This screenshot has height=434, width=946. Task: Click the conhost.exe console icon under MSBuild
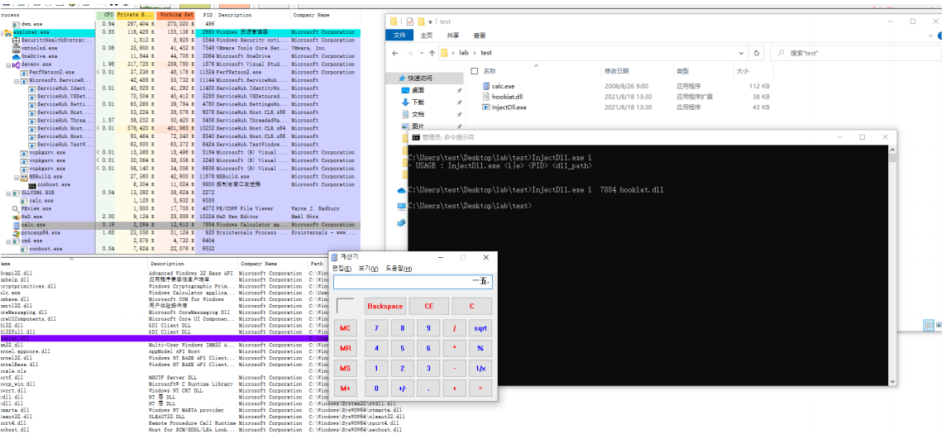pos(32,185)
